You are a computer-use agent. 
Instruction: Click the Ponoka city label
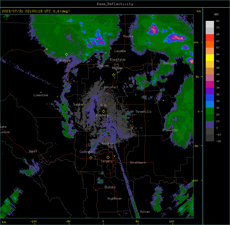pos(128,36)
